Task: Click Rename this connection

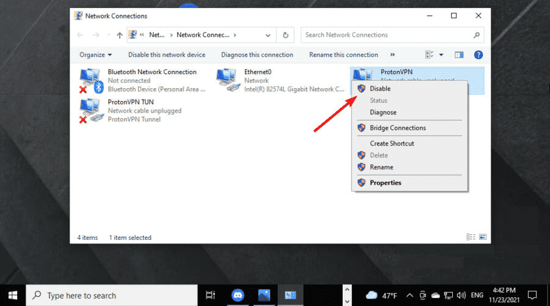Action: 343,55
